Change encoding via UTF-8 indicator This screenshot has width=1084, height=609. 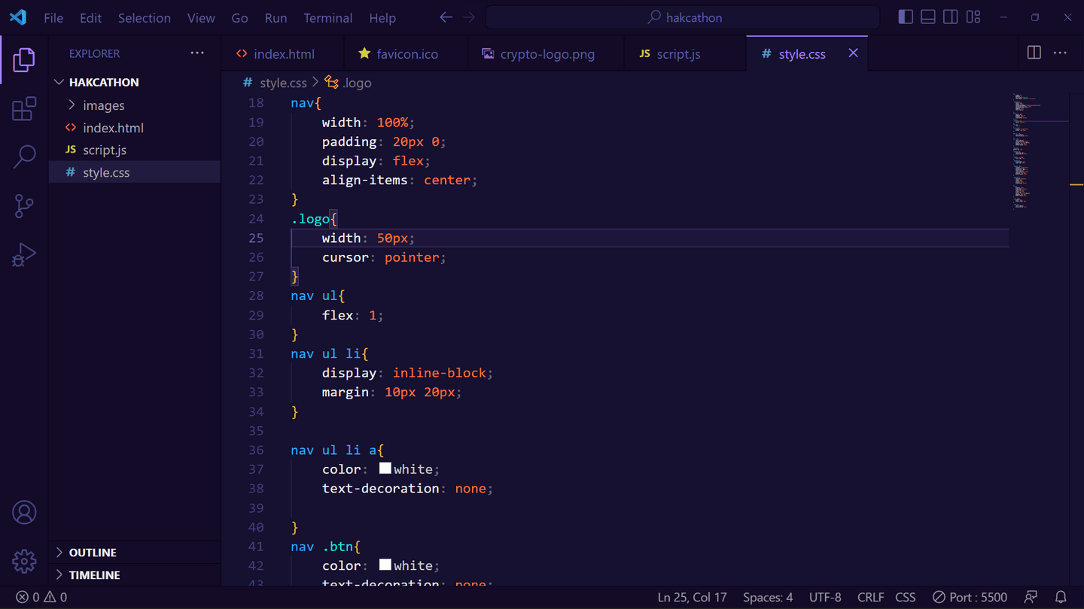tap(825, 597)
